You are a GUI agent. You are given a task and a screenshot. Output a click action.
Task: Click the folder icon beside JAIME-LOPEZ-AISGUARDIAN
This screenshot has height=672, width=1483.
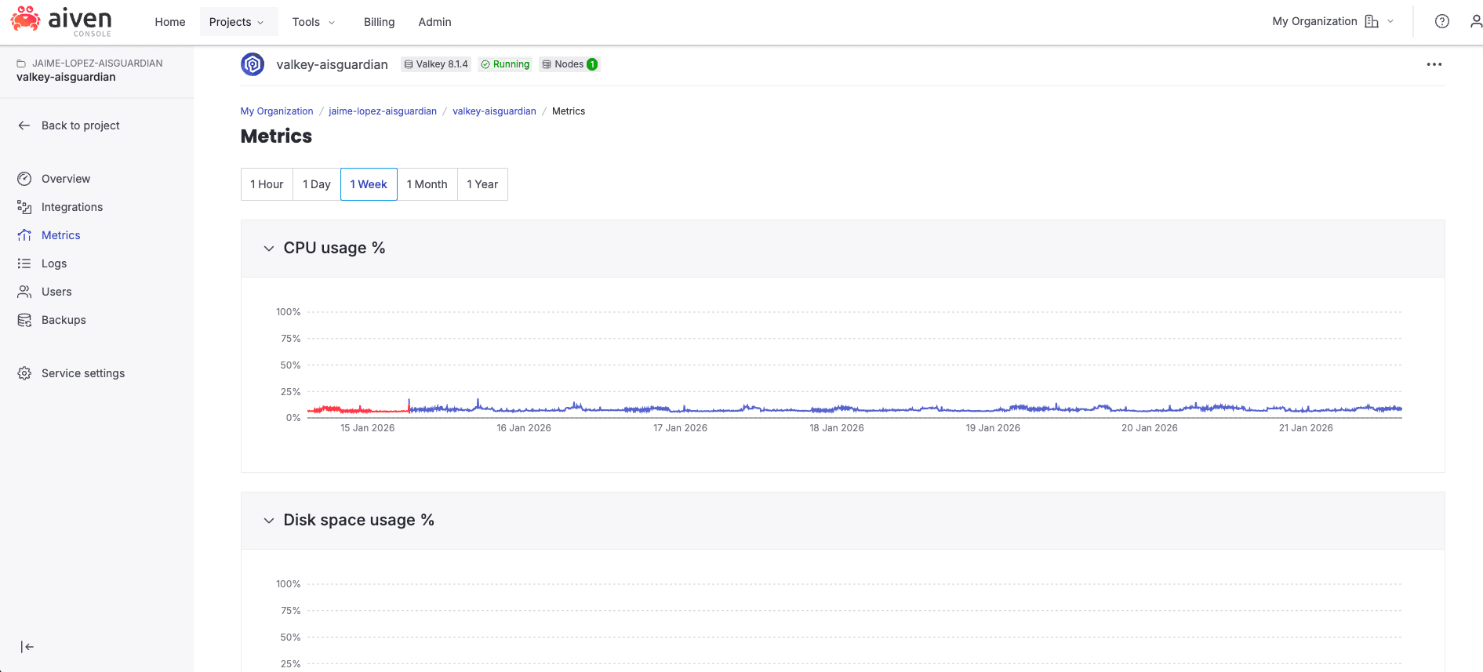click(22, 64)
